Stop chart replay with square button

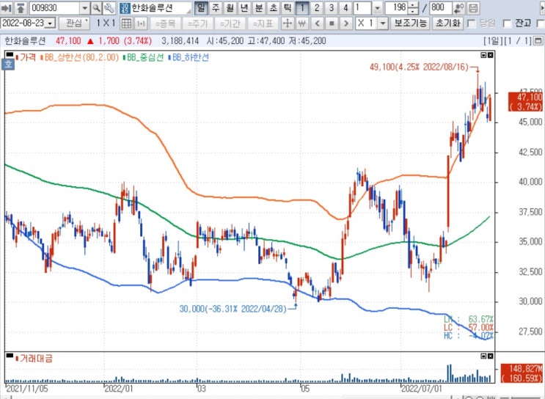point(332,23)
